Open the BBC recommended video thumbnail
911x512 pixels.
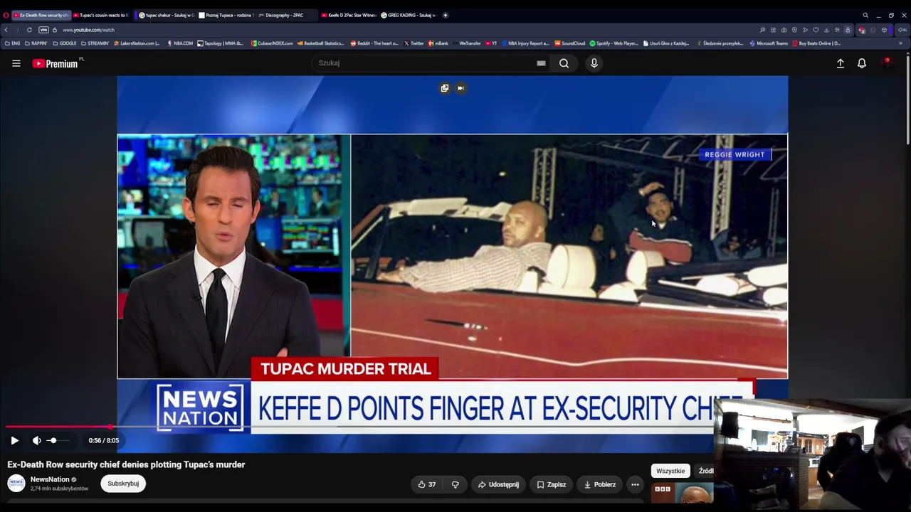pos(683,493)
